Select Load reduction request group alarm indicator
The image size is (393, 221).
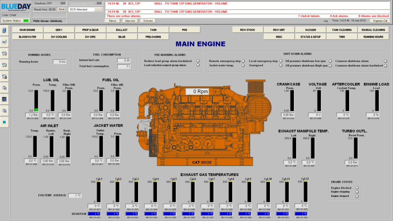198,65
